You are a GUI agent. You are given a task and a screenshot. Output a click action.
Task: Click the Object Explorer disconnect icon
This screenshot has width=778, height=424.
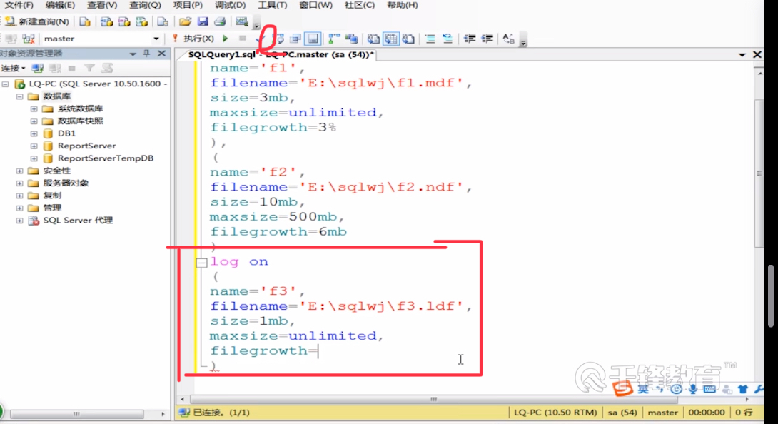(55, 68)
